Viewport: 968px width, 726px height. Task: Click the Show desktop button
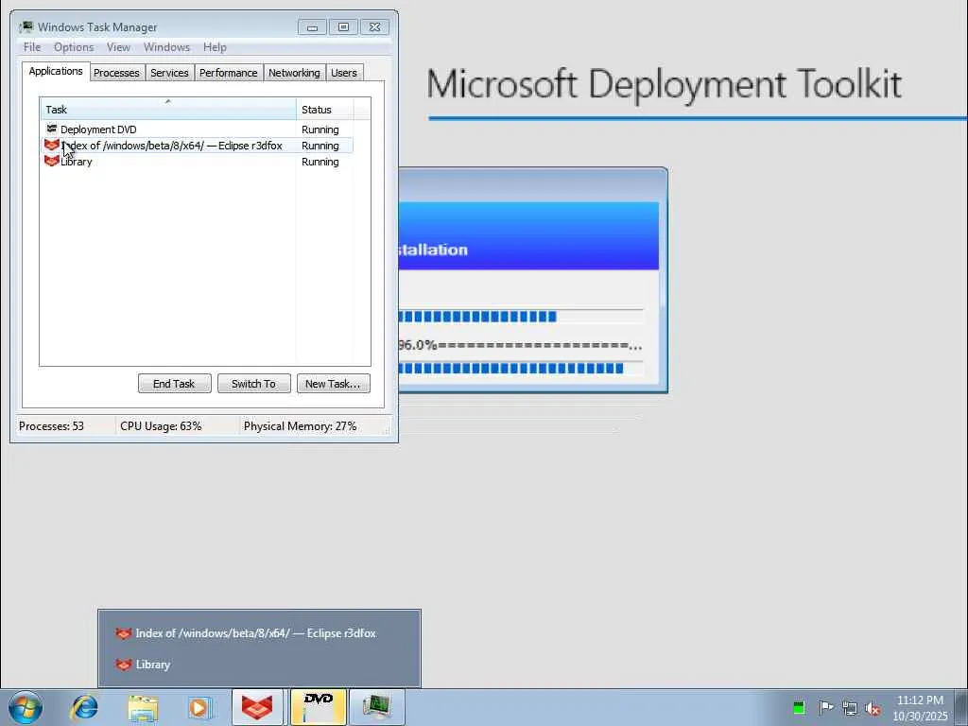point(961,707)
